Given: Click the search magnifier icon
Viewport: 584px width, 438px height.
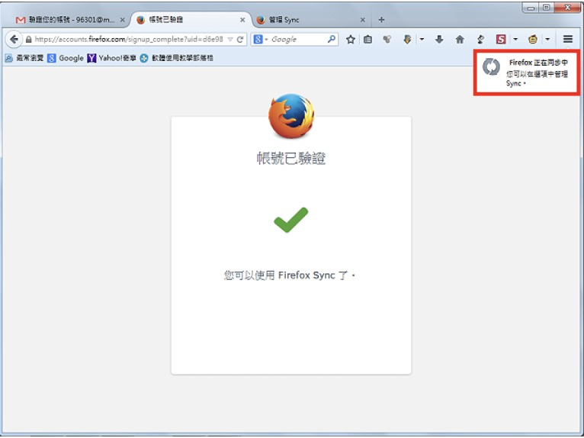Looking at the screenshot, I should (x=331, y=39).
